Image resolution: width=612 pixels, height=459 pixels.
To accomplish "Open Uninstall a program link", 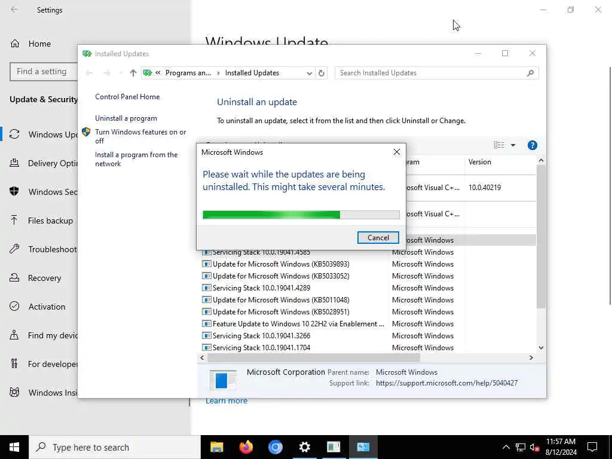I will pos(126,118).
